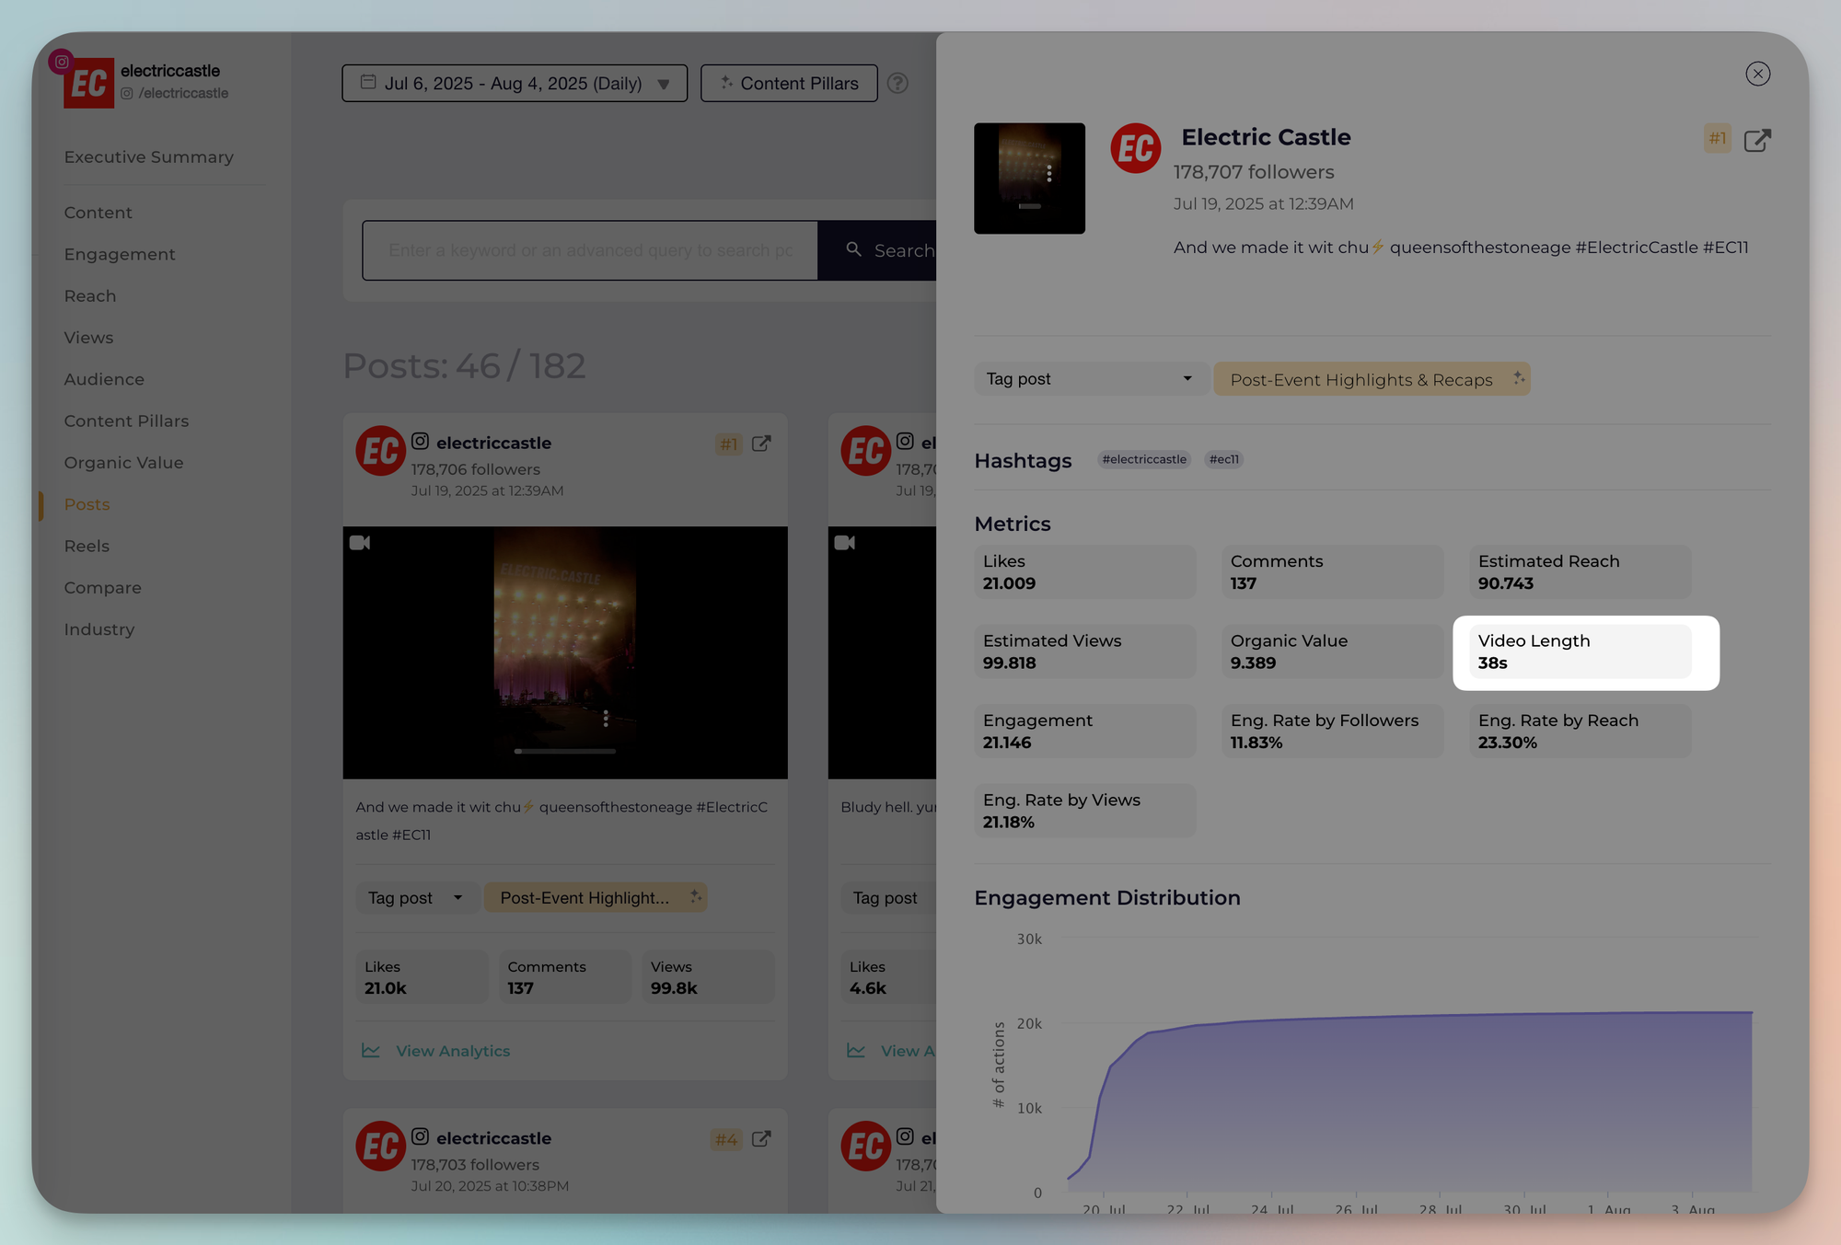Select the Comments 137 metric tile

pos(1333,571)
